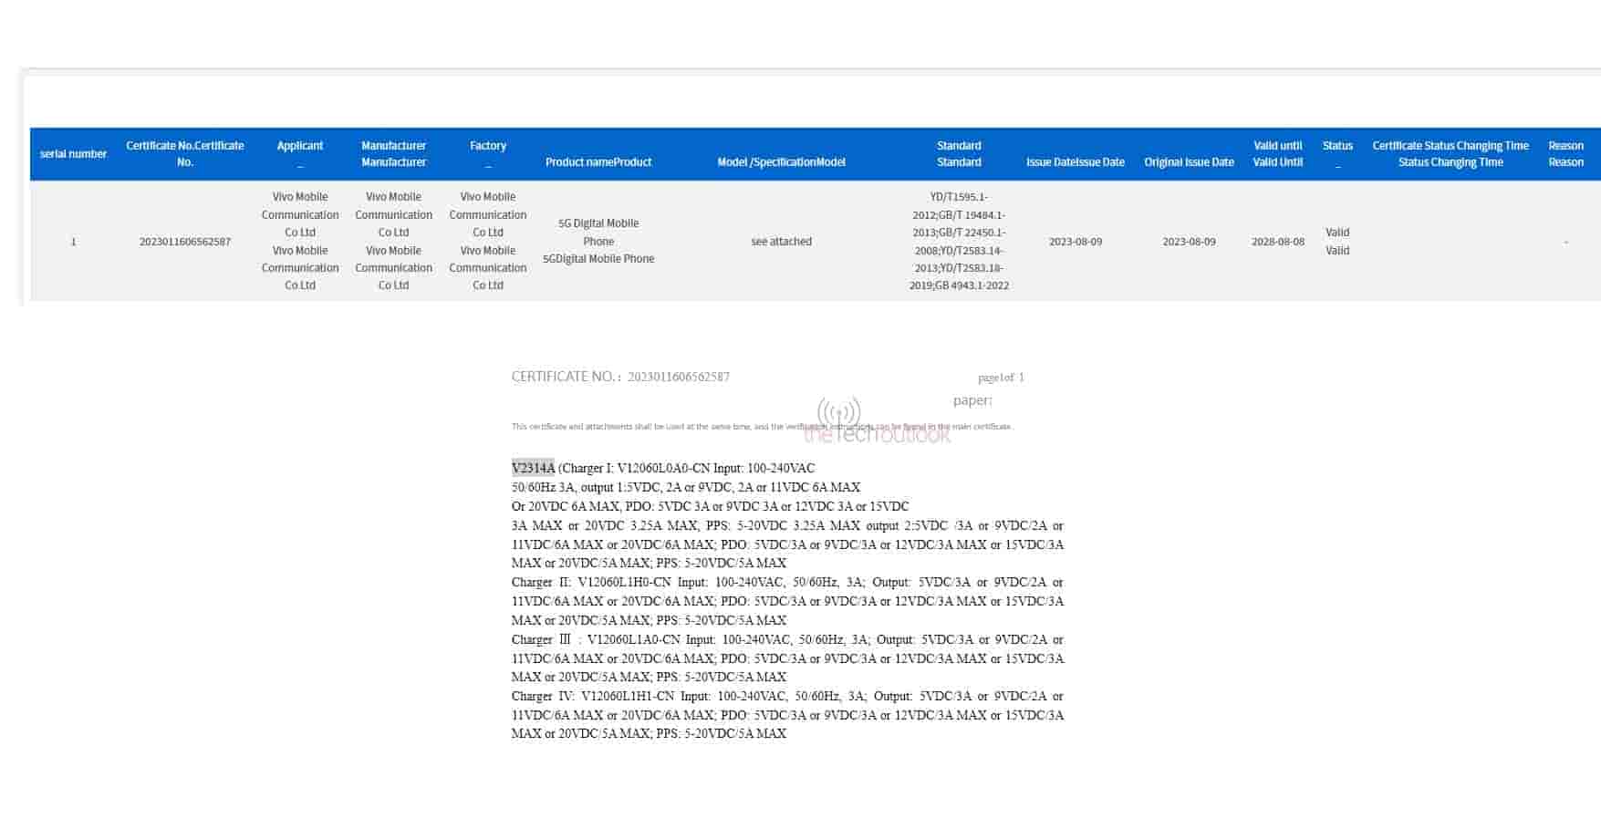Click the 'Charger II: V12060L1H0-CN' line
This screenshot has width=1601, height=839.
591,582
